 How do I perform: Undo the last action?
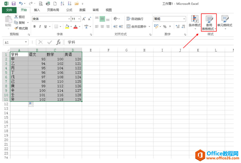pos(21,3)
